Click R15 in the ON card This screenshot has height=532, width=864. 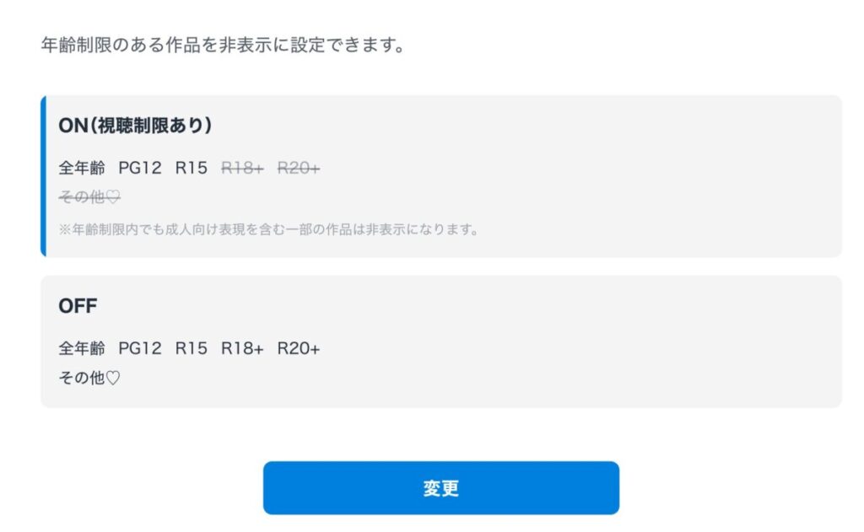click(191, 168)
